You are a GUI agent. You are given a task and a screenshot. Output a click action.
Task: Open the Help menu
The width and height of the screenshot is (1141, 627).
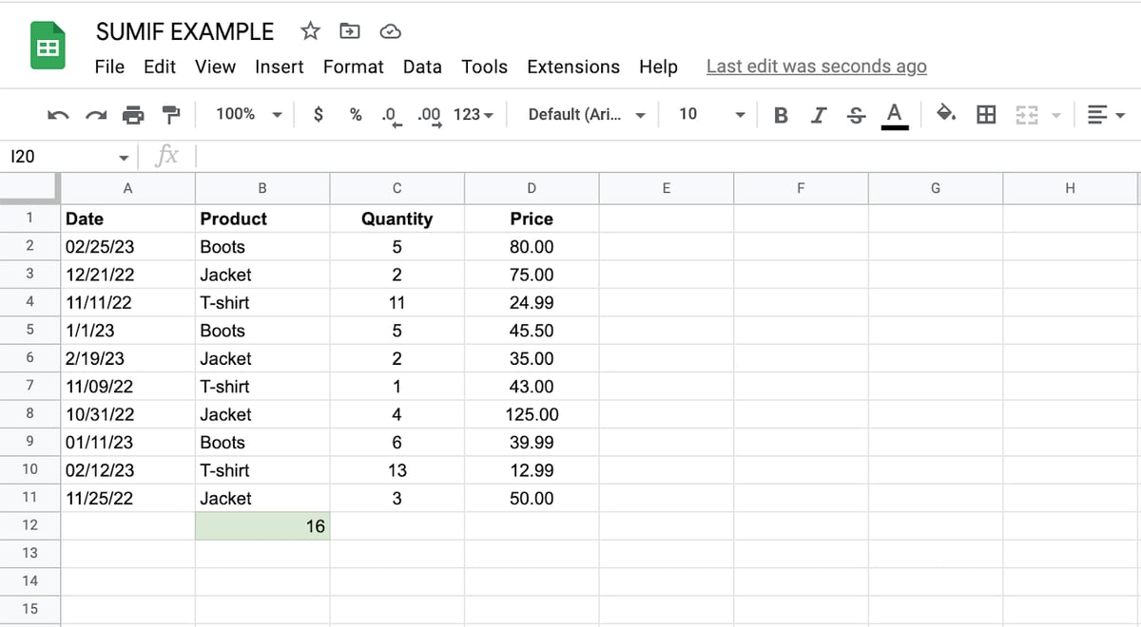[x=658, y=67]
